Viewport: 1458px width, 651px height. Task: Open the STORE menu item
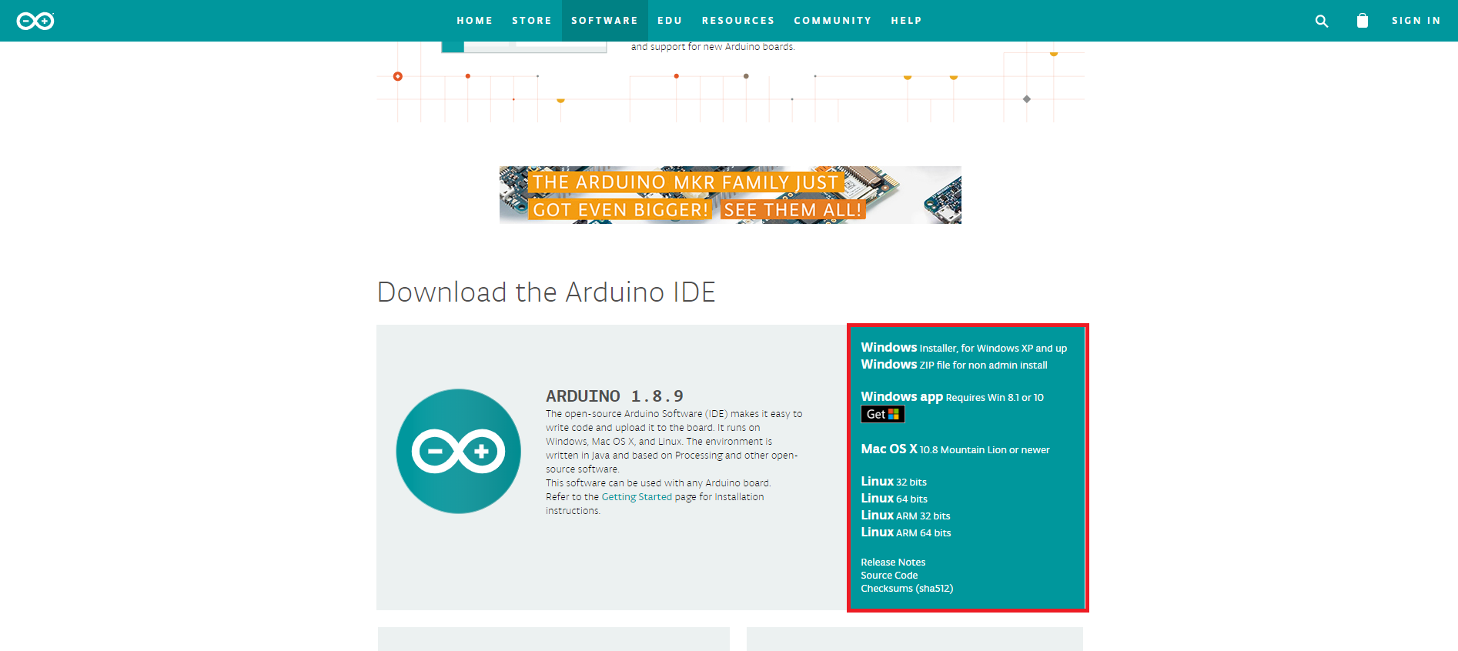pyautogui.click(x=532, y=21)
